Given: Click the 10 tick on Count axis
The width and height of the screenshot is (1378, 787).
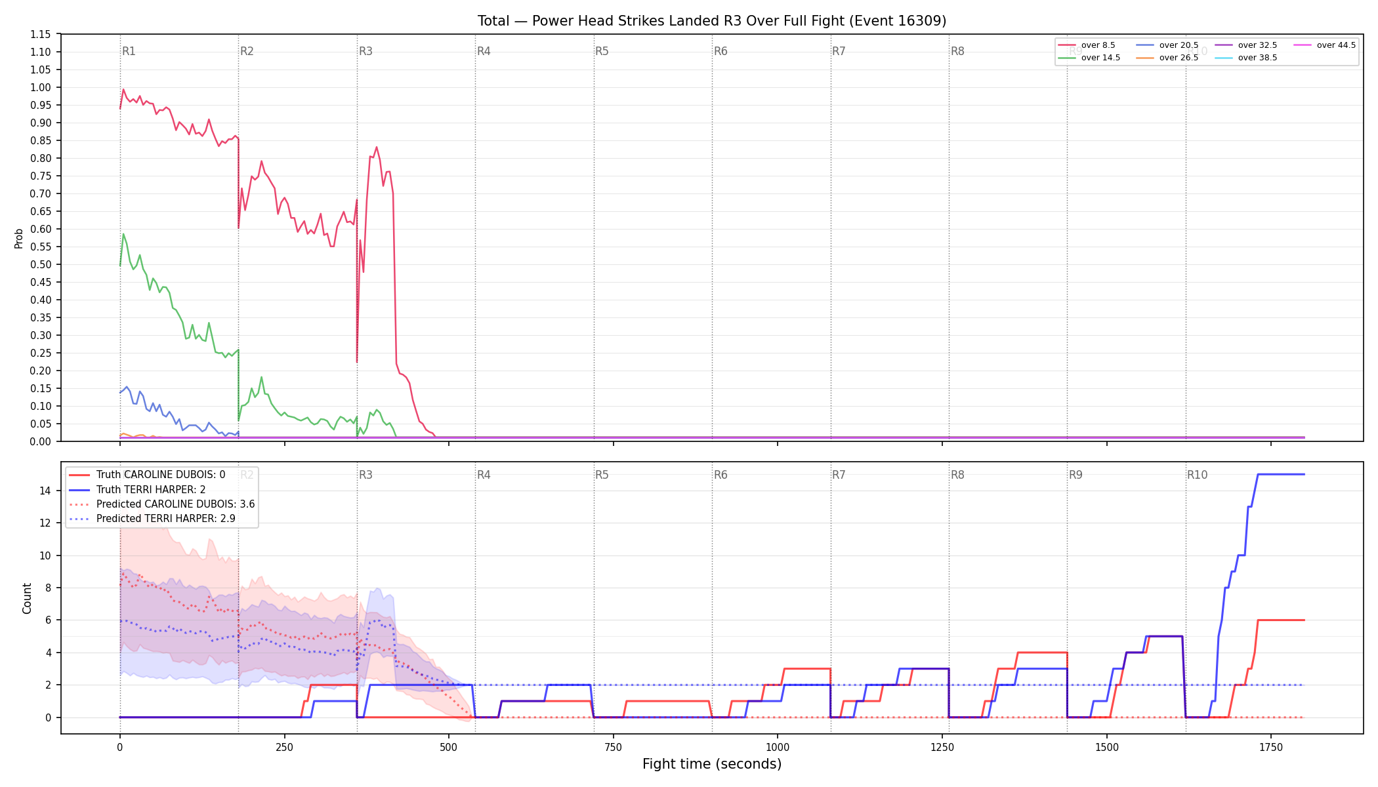Looking at the screenshot, I should tap(45, 555).
